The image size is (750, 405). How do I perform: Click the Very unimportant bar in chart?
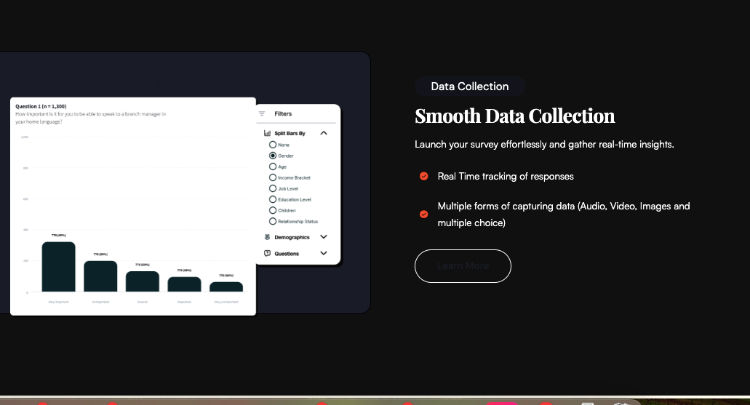226,287
